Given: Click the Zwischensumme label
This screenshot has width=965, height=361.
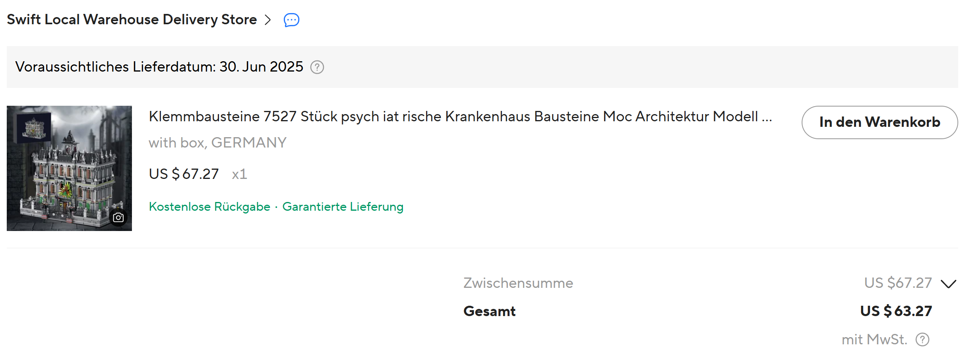Looking at the screenshot, I should pos(518,283).
